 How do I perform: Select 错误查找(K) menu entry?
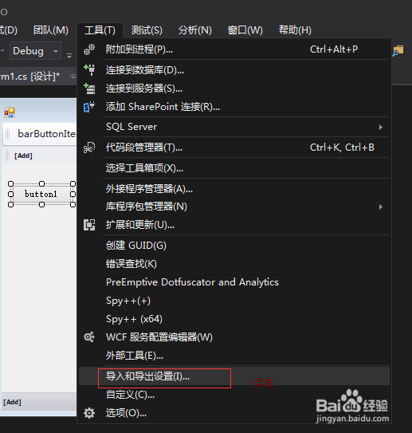[234, 264]
